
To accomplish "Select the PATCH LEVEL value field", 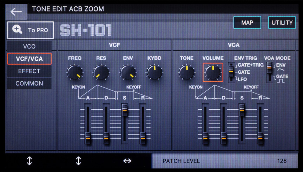I will click(225, 161).
